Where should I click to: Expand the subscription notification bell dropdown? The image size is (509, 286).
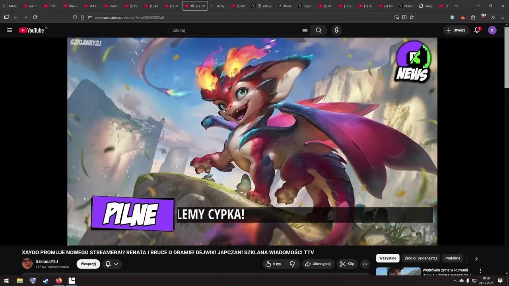point(112,264)
